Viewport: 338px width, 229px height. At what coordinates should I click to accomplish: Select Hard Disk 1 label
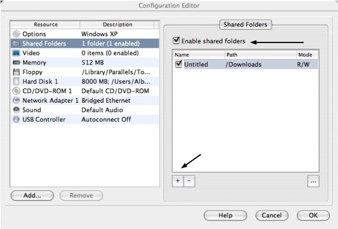40,82
